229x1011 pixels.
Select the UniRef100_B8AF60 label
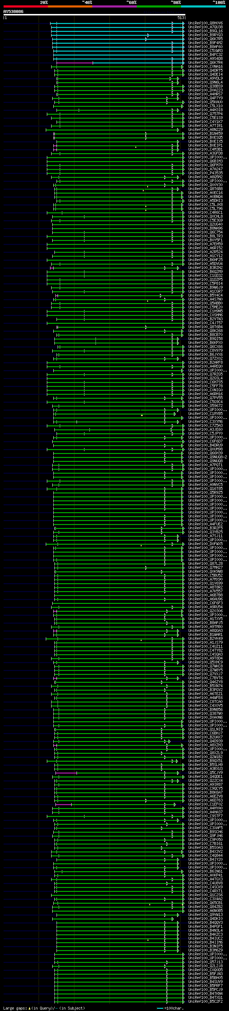click(x=205, y=47)
